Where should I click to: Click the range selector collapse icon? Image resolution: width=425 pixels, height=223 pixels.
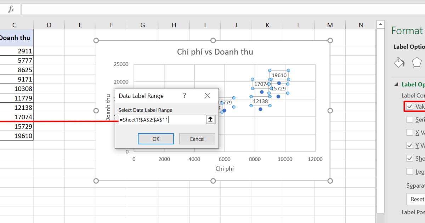pyautogui.click(x=210, y=119)
